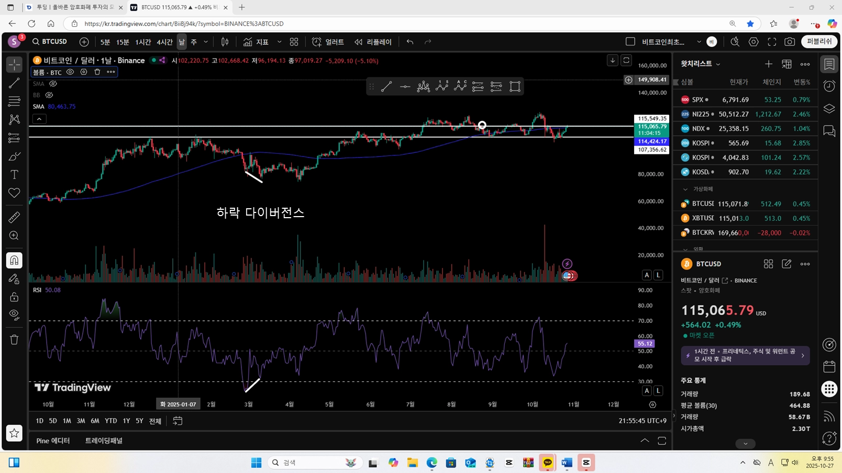Click the white circle marker on the chart
Image resolution: width=842 pixels, height=473 pixels.
click(x=482, y=125)
